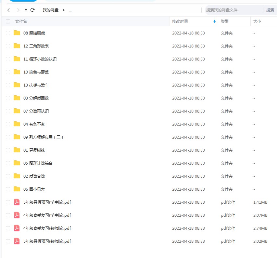Sort by 类型 column header
This screenshot has height=258, width=277.
click(x=224, y=21)
